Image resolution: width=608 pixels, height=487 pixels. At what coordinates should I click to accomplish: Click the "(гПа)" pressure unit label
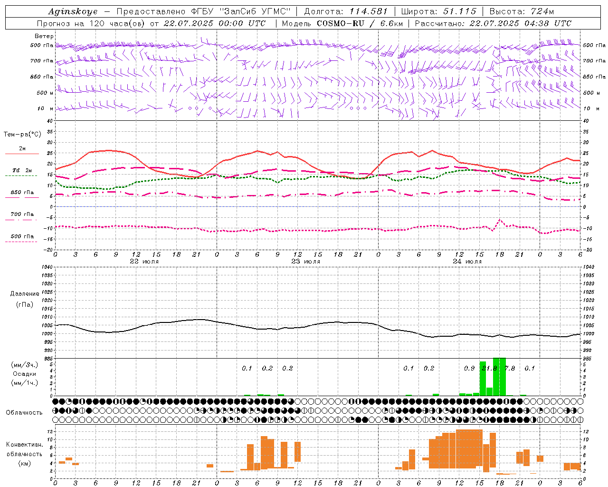(x=25, y=305)
